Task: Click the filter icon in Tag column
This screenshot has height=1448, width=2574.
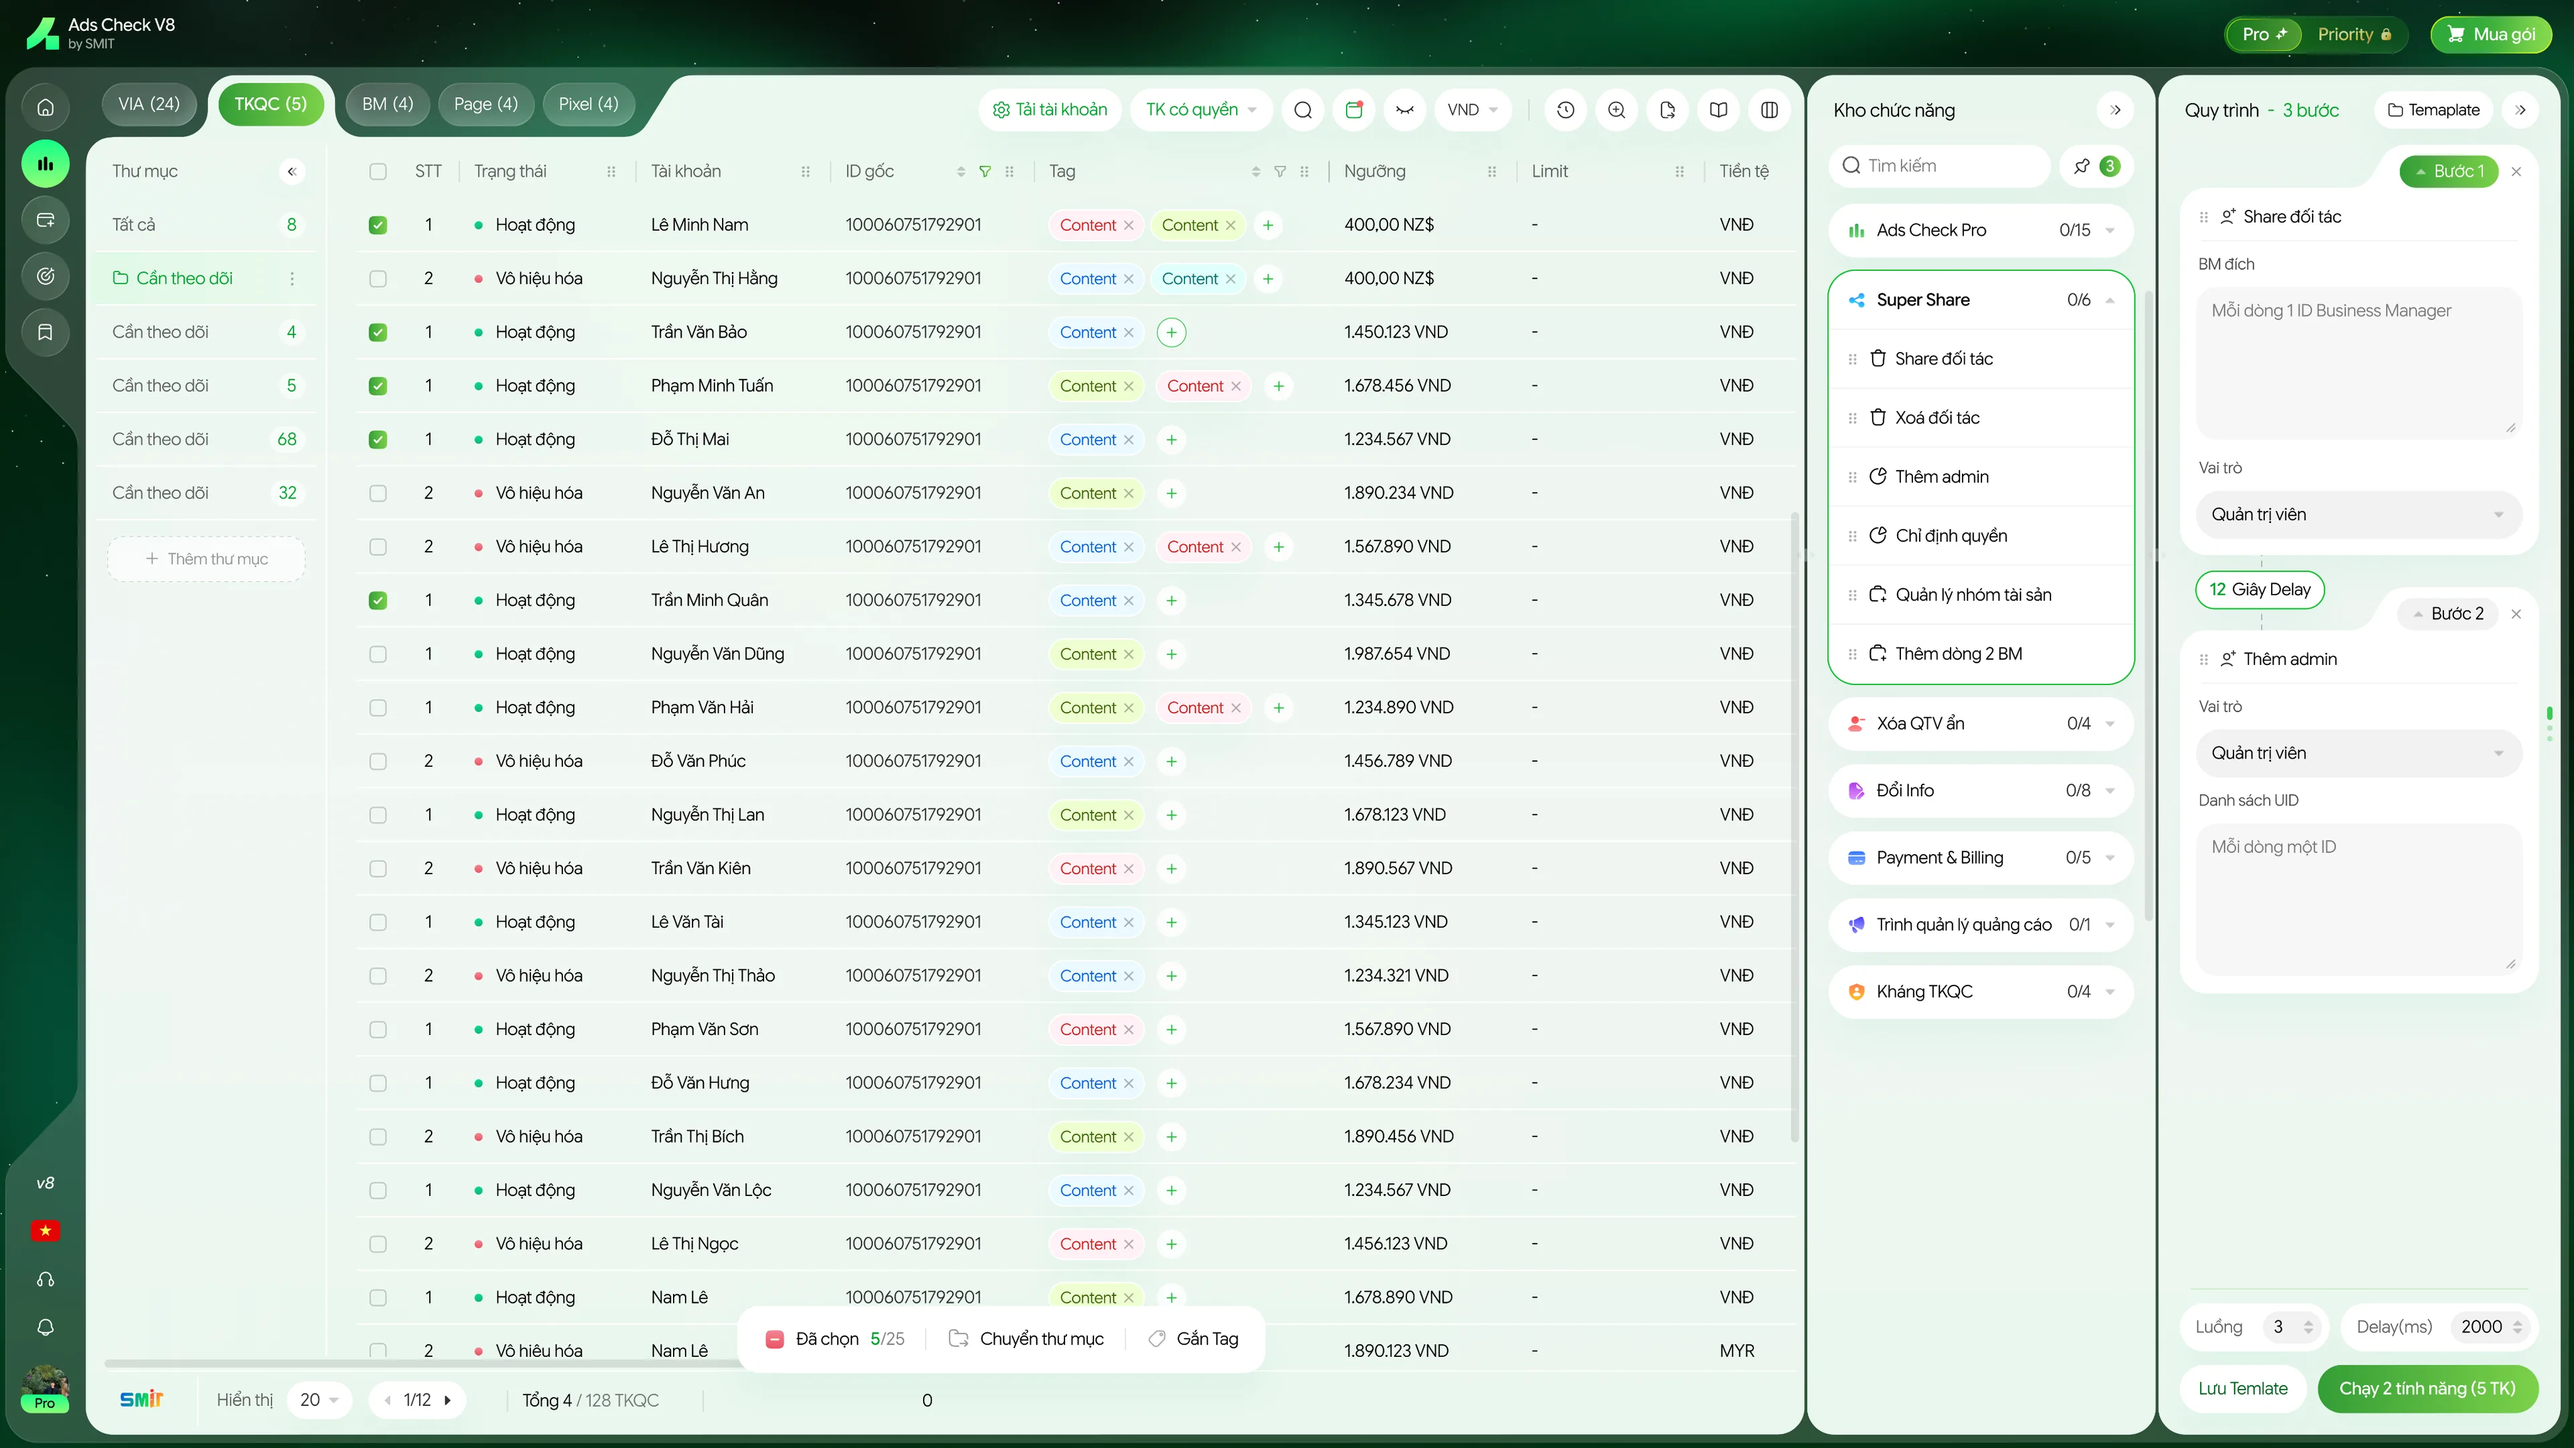Action: (1280, 172)
